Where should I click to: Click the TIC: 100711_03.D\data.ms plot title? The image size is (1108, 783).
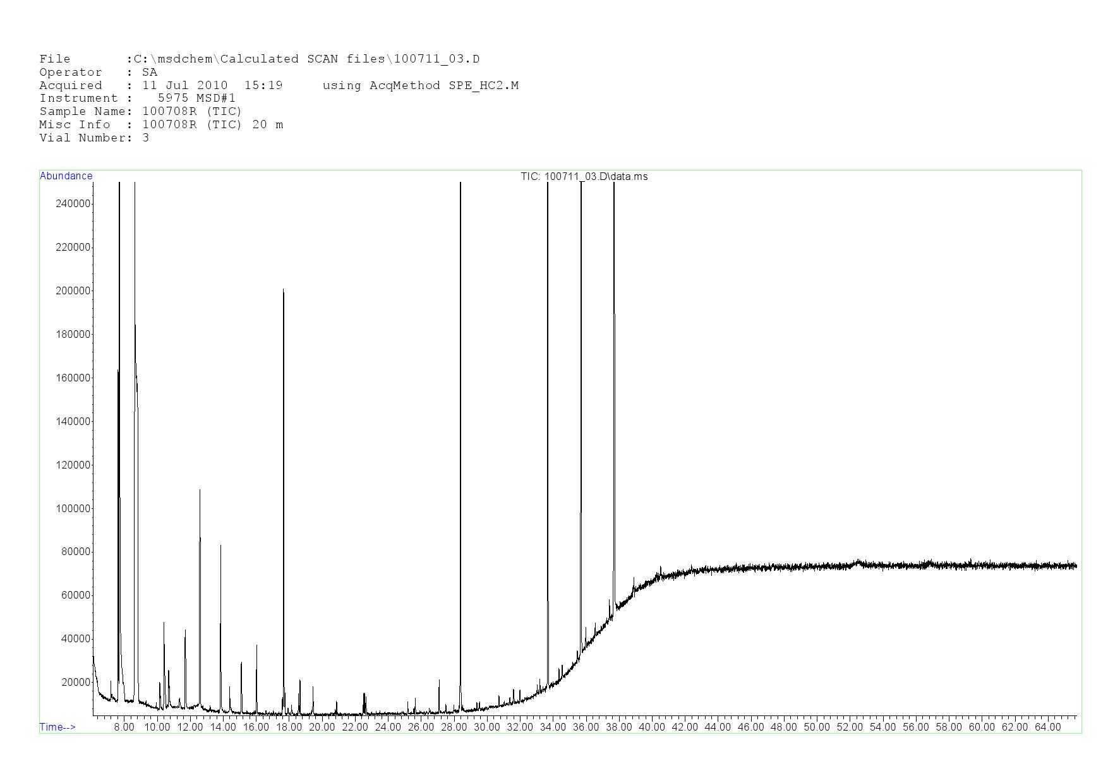[x=584, y=177]
